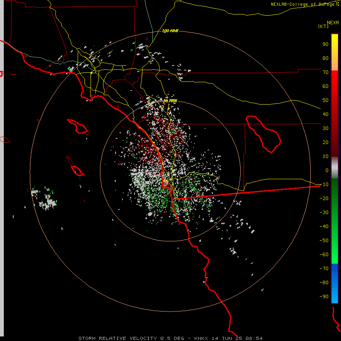Click the 70 value on velocity scale
The width and height of the screenshot is (341, 341).
(x=325, y=72)
